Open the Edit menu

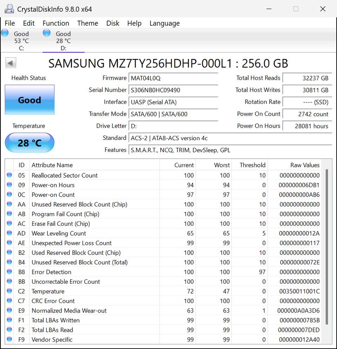pyautogui.click(x=29, y=23)
